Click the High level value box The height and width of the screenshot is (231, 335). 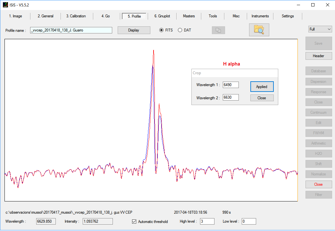point(207,221)
